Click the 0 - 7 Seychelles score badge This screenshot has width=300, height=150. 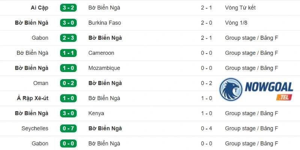point(68,128)
